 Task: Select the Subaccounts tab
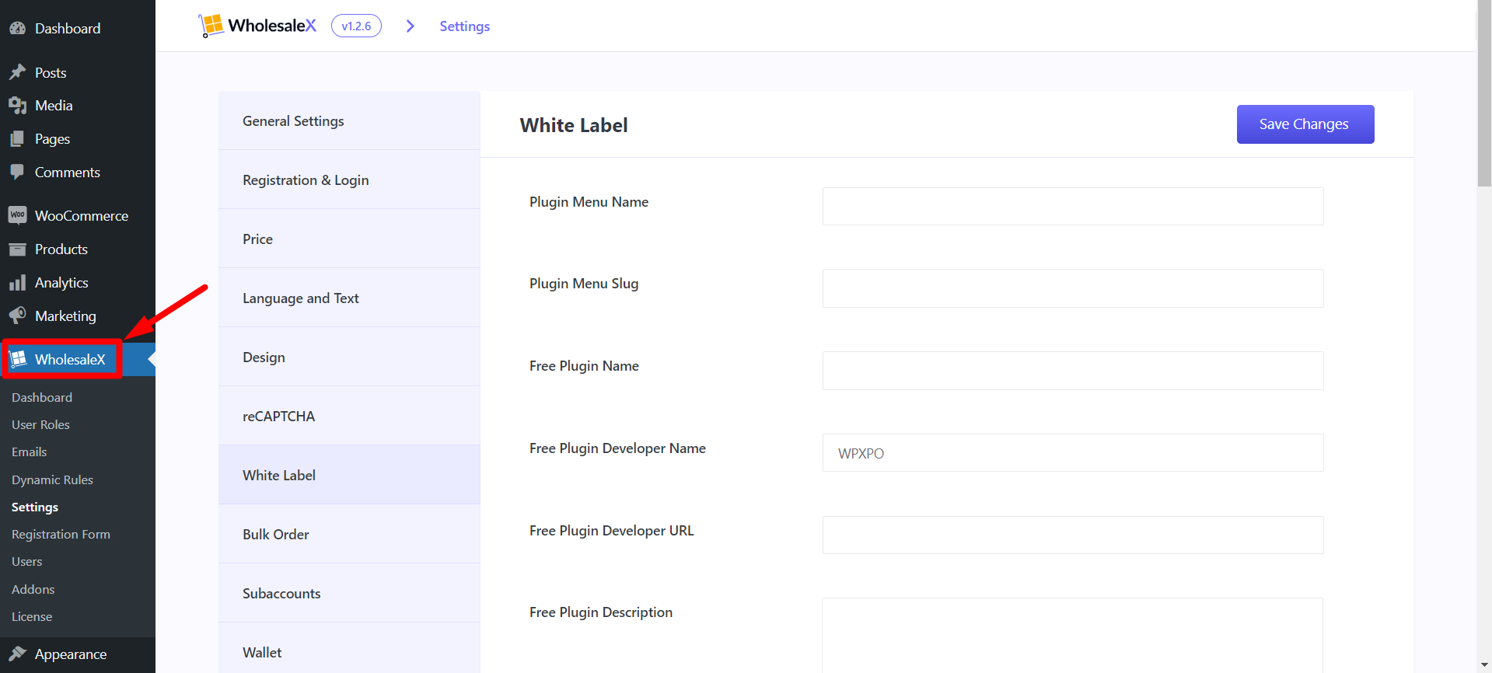[349, 593]
